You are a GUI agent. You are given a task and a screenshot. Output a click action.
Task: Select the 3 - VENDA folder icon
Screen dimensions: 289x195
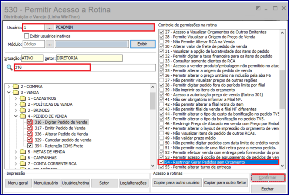(x=16, y=92)
